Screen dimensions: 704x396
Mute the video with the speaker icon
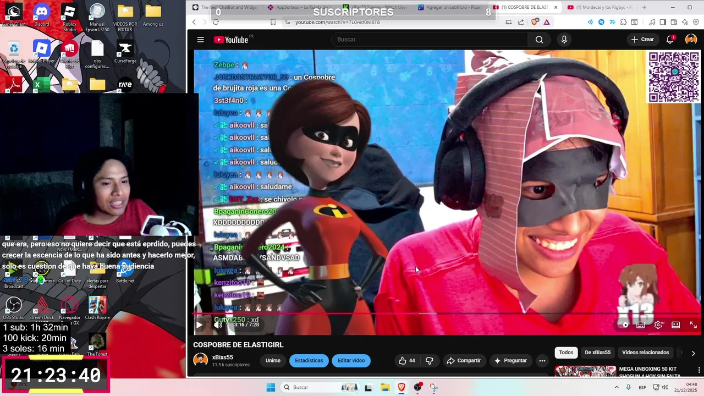click(218, 324)
